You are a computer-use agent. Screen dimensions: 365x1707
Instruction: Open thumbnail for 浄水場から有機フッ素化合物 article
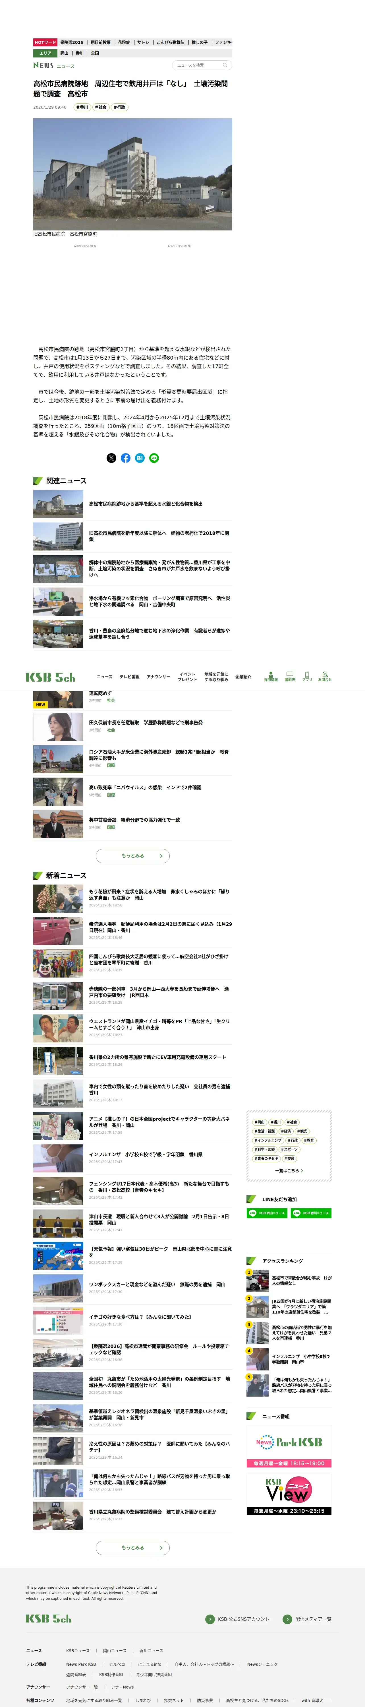(58, 602)
